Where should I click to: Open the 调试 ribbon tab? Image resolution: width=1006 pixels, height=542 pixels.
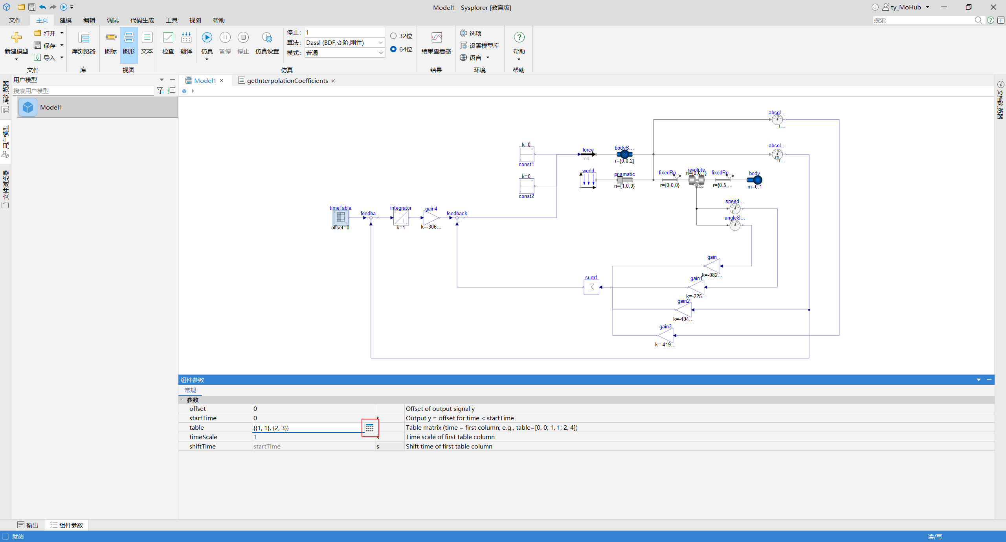coord(113,20)
